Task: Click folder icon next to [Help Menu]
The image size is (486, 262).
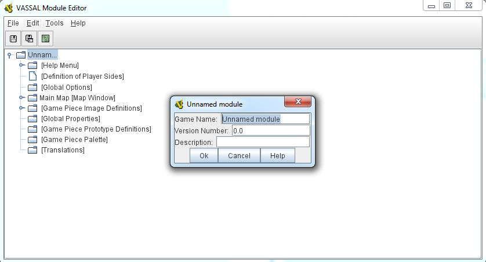Action: 32,65
